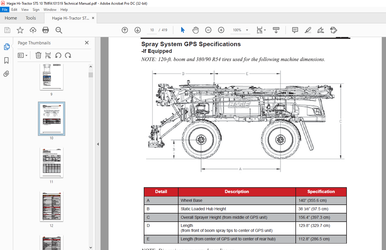386x250 pixels.
Task: Close the Hagie Hi-Tractor document tab
Action: tap(93, 18)
